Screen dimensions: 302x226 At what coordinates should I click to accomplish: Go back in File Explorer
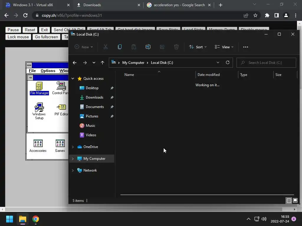point(75,63)
